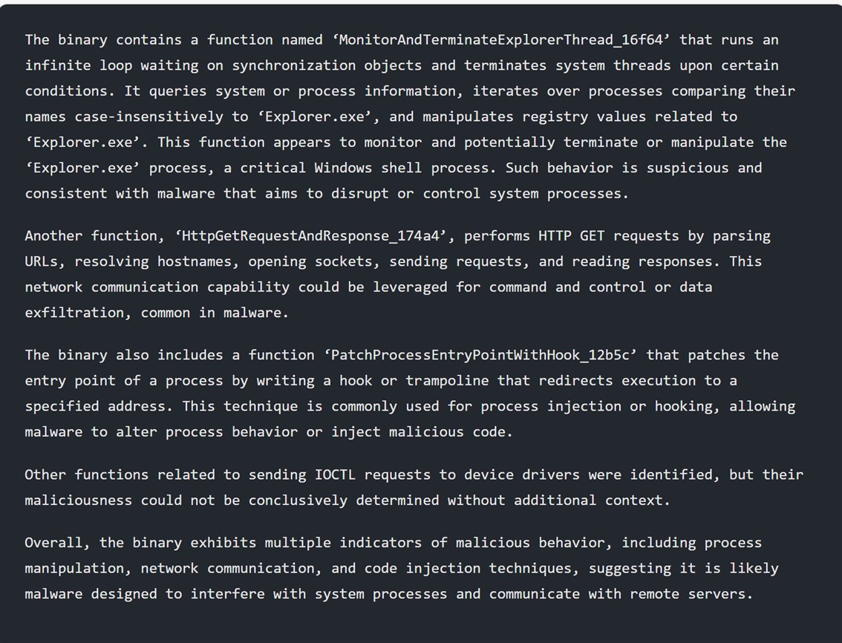Click the word 'maliciousness' starting a line
Screen dimensions: 842x643
(x=79, y=500)
